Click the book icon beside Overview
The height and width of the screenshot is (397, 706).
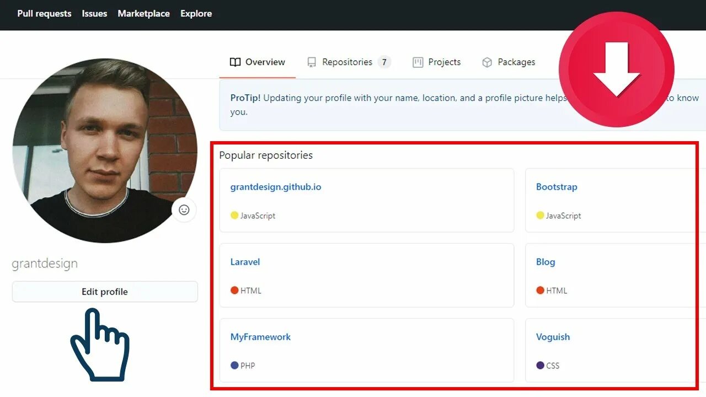pos(236,62)
